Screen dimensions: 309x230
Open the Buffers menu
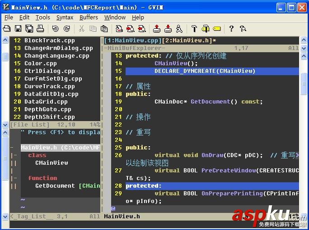point(89,18)
